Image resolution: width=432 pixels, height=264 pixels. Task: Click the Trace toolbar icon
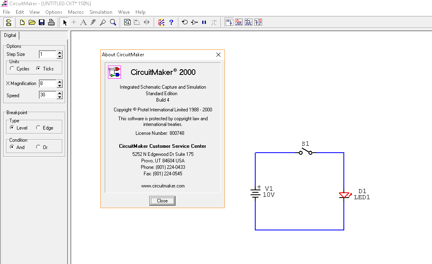pos(214,22)
